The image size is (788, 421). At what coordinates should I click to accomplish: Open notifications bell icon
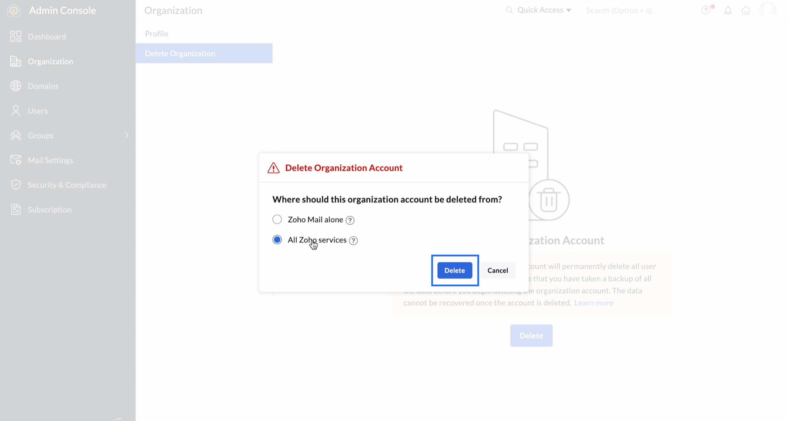pos(728,11)
